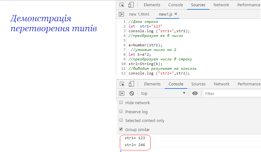Viewport: 261px width, 152px height.
Task: Click the console Filter input field
Action: pyautogui.click(x=232, y=93)
